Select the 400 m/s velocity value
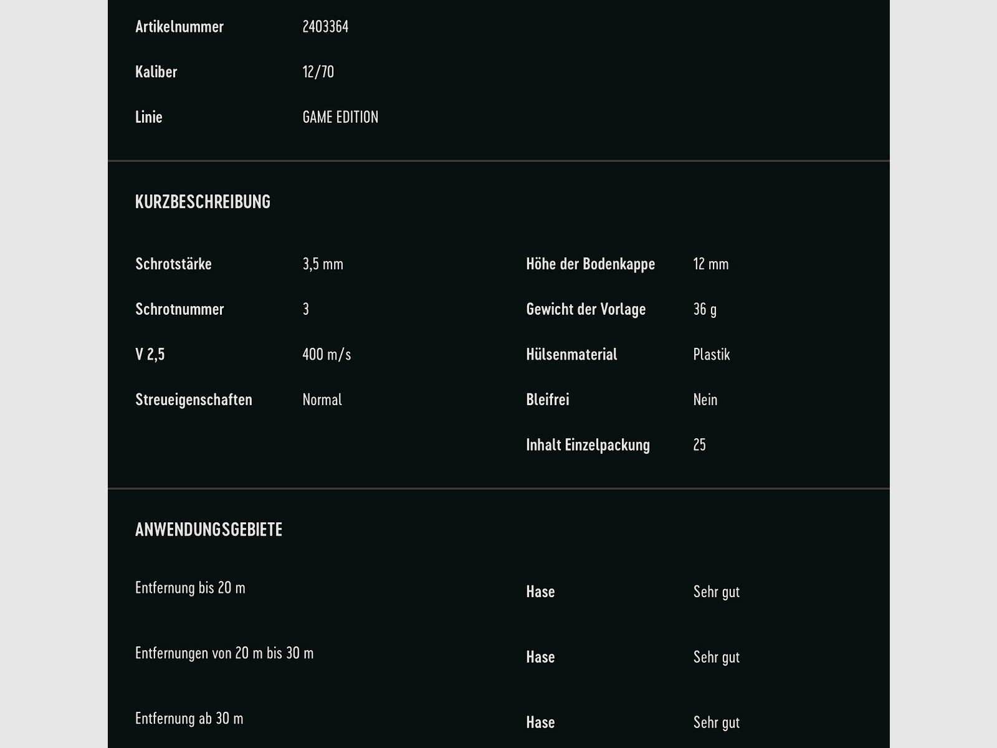Screen dimensions: 997x748 pyautogui.click(x=327, y=355)
